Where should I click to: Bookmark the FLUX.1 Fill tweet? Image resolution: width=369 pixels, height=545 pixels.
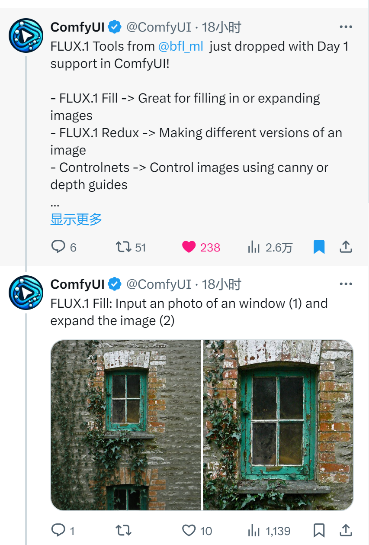tap(319, 530)
